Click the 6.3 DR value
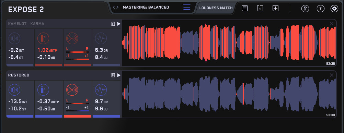Screen dimensions: 344x133 pyautogui.click(x=101, y=50)
